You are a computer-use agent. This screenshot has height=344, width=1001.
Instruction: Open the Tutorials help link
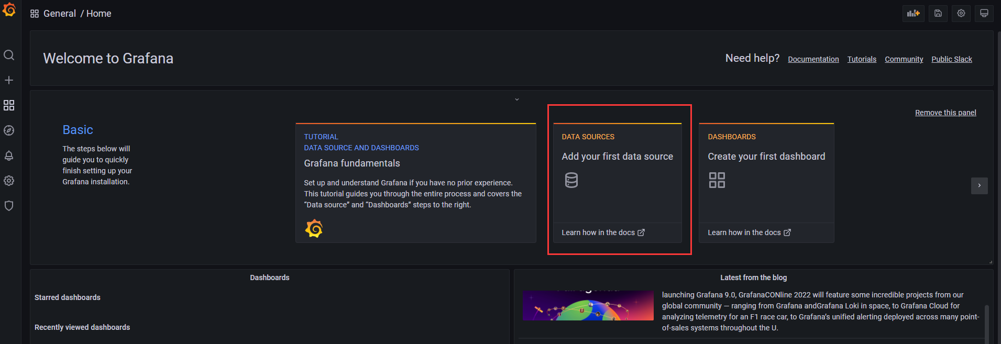pos(862,59)
